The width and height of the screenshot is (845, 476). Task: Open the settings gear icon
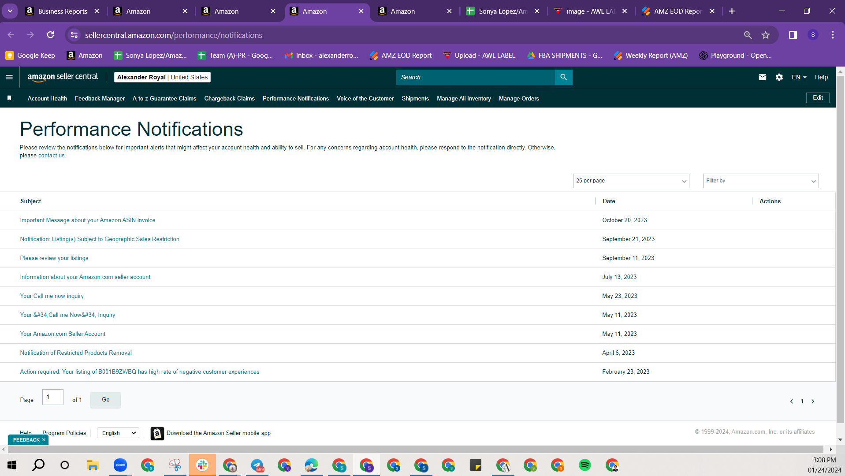click(779, 77)
